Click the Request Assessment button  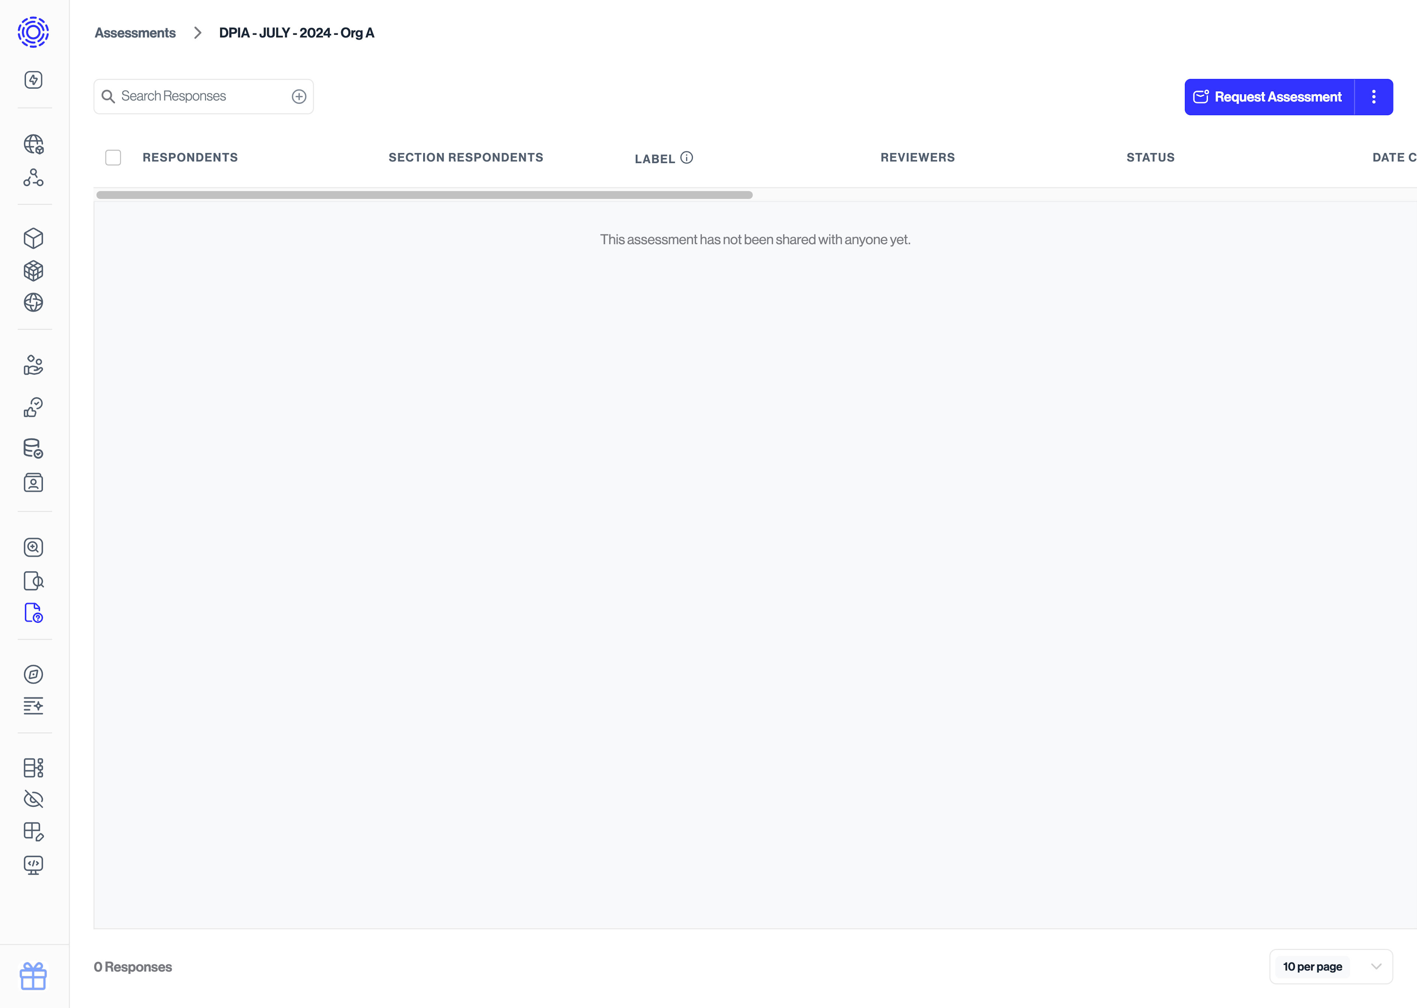click(x=1269, y=97)
